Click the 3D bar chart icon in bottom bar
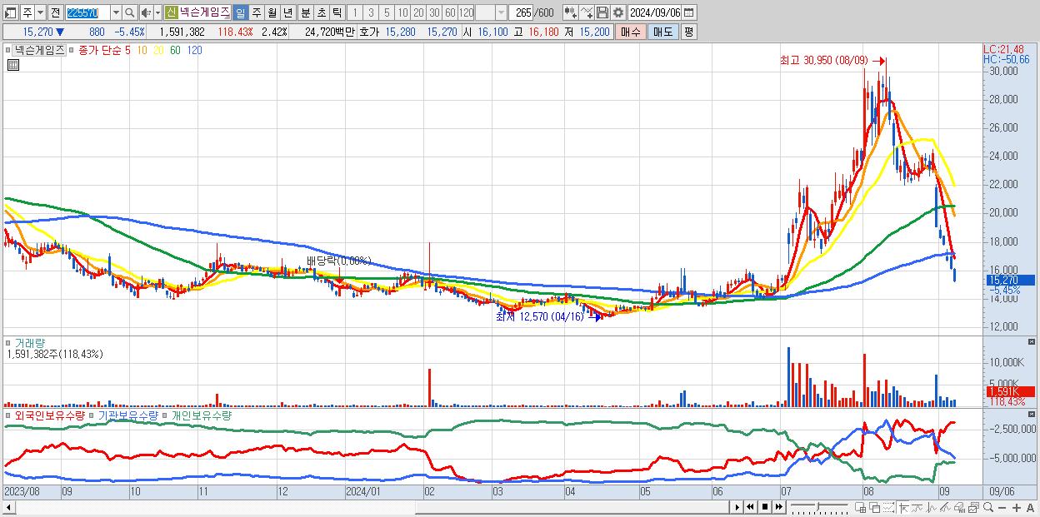The width and height of the screenshot is (1040, 517). 959,508
